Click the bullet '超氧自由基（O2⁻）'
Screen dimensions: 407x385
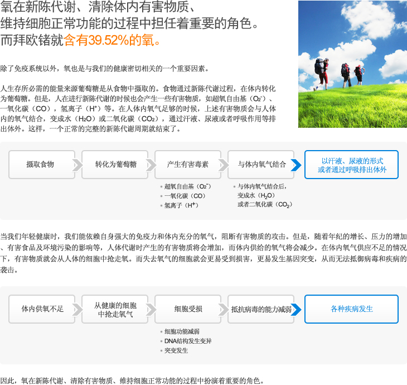click(x=187, y=186)
